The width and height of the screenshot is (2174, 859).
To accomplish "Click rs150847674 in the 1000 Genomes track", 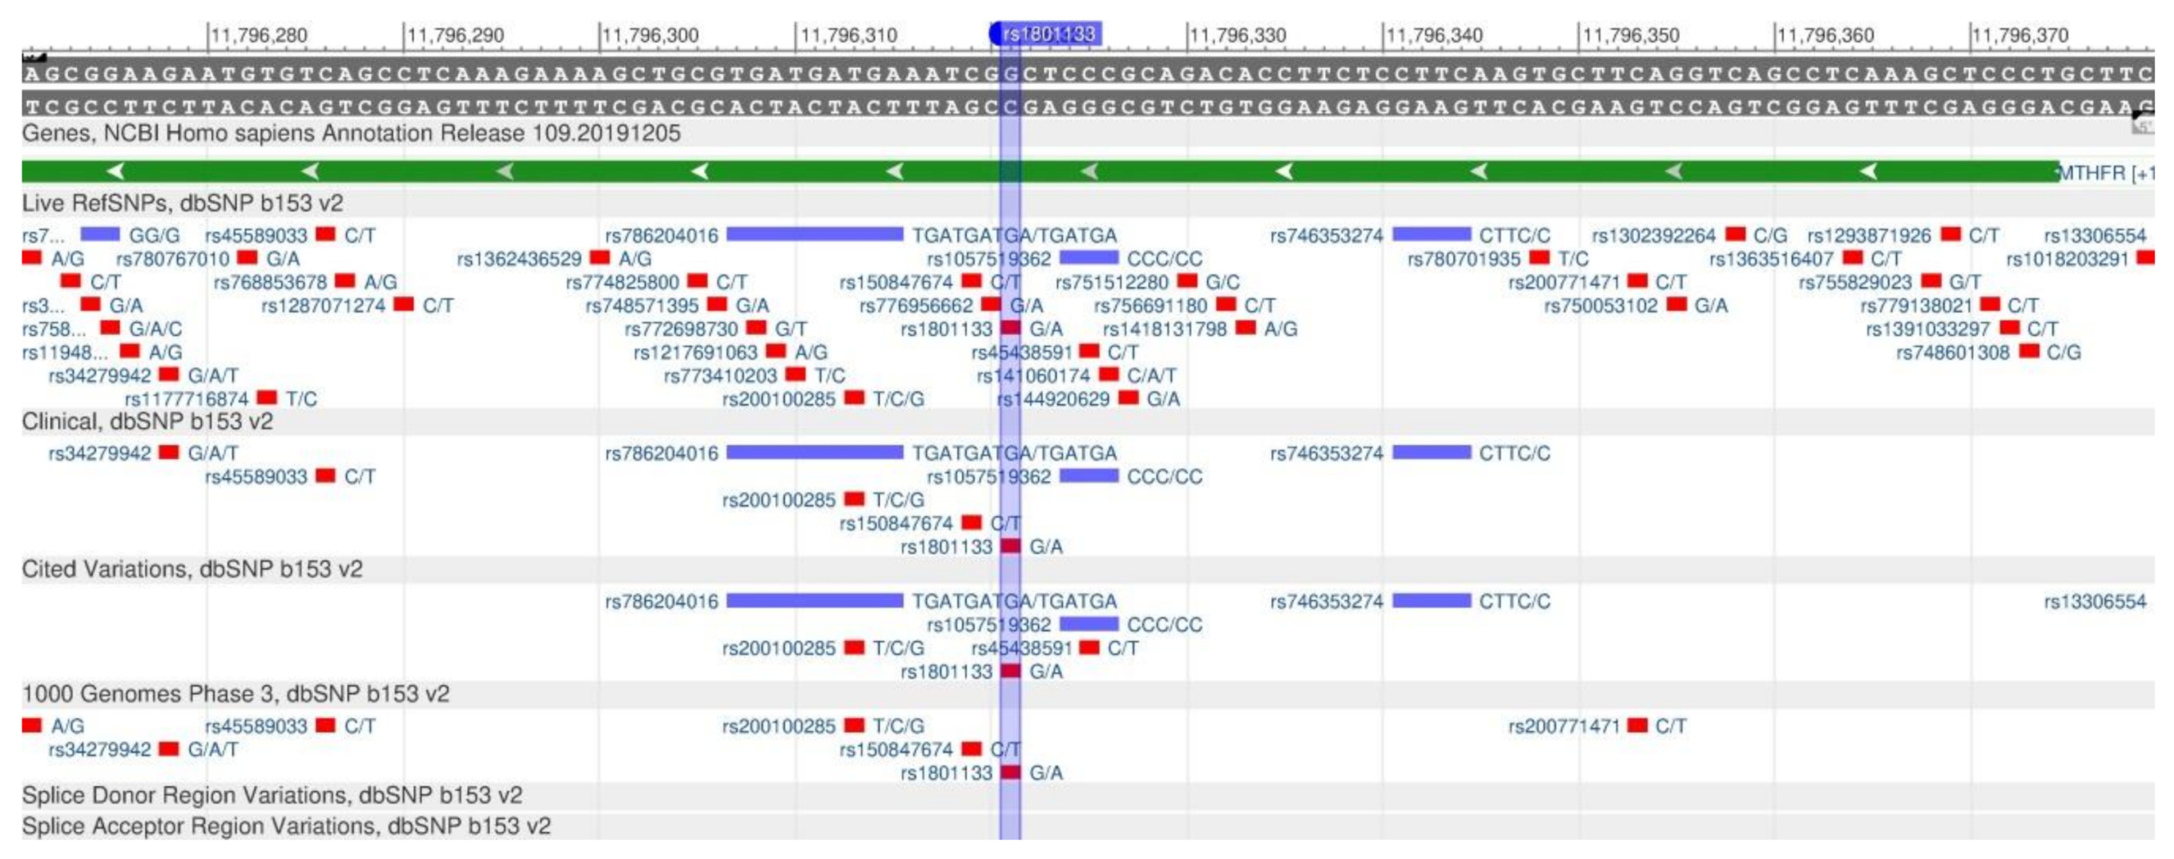I will point(972,749).
